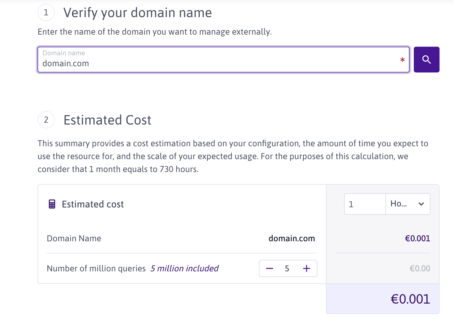This screenshot has height=328, width=454.
Task: Decrease million queries with minus button
Action: (269, 268)
